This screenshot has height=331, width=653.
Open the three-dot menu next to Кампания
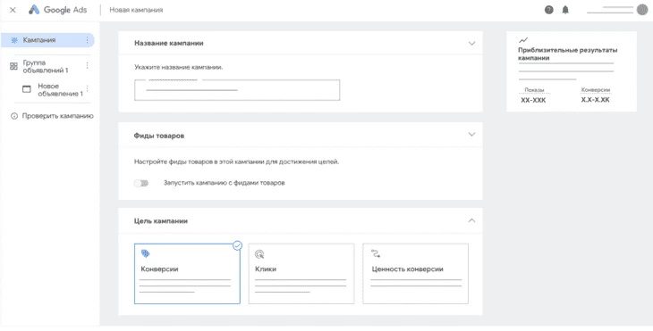point(87,40)
